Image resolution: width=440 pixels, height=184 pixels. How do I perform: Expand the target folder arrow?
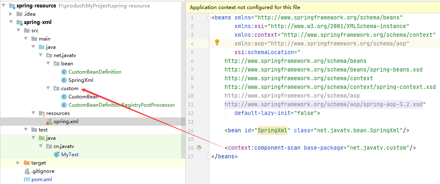pos(18,163)
